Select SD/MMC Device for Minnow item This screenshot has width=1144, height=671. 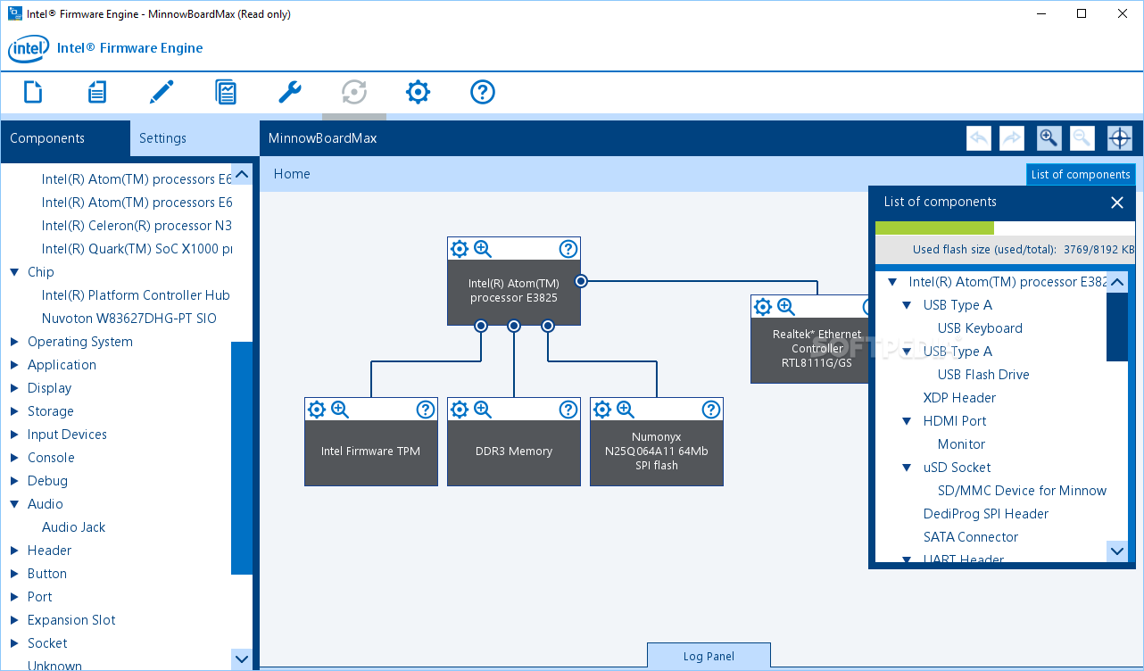click(1022, 491)
